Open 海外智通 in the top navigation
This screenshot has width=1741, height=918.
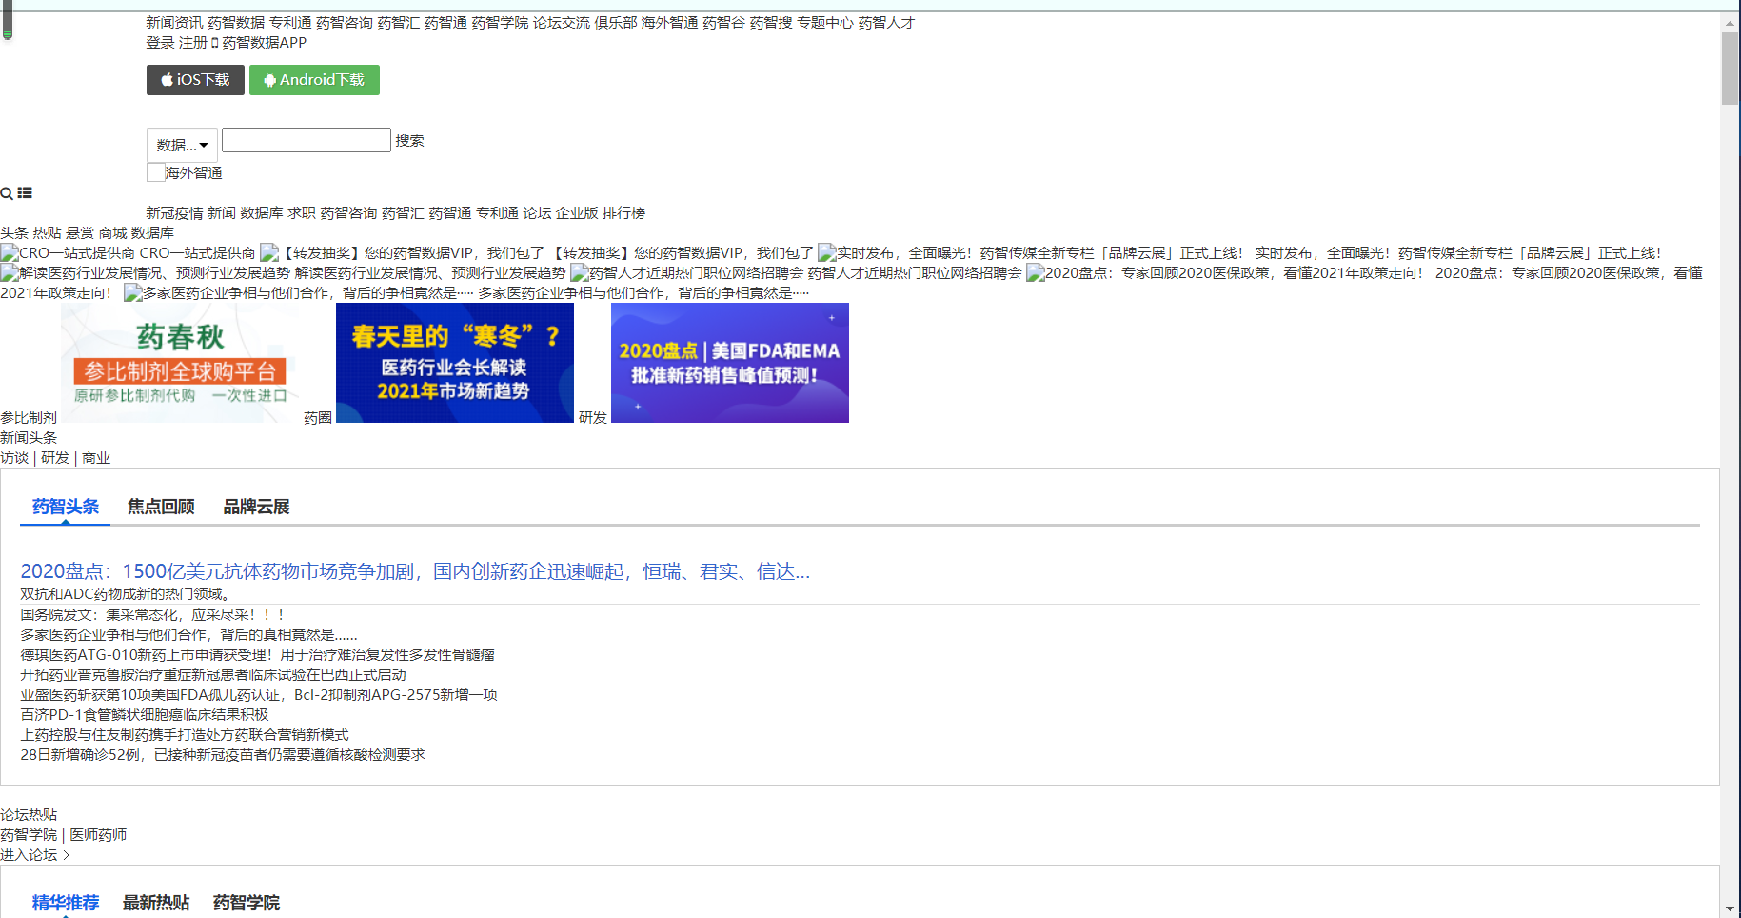tap(670, 23)
